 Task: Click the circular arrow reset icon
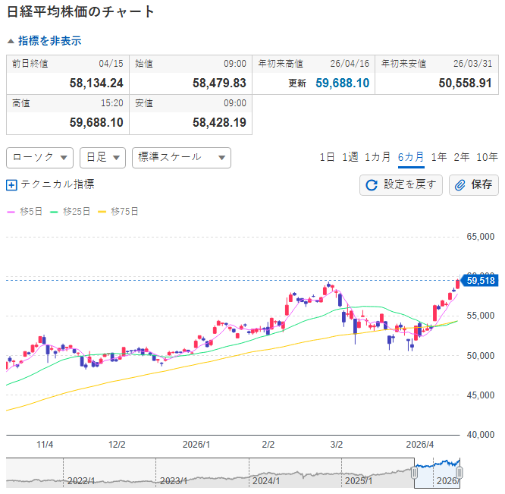372,185
